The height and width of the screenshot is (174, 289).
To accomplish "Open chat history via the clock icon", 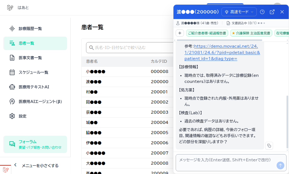I will [x=262, y=12].
